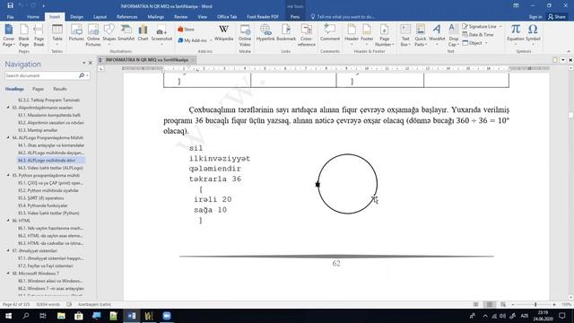Viewport: 574px width, 323px height.
Task: Open the Office Store add-ins
Action: (x=186, y=29)
